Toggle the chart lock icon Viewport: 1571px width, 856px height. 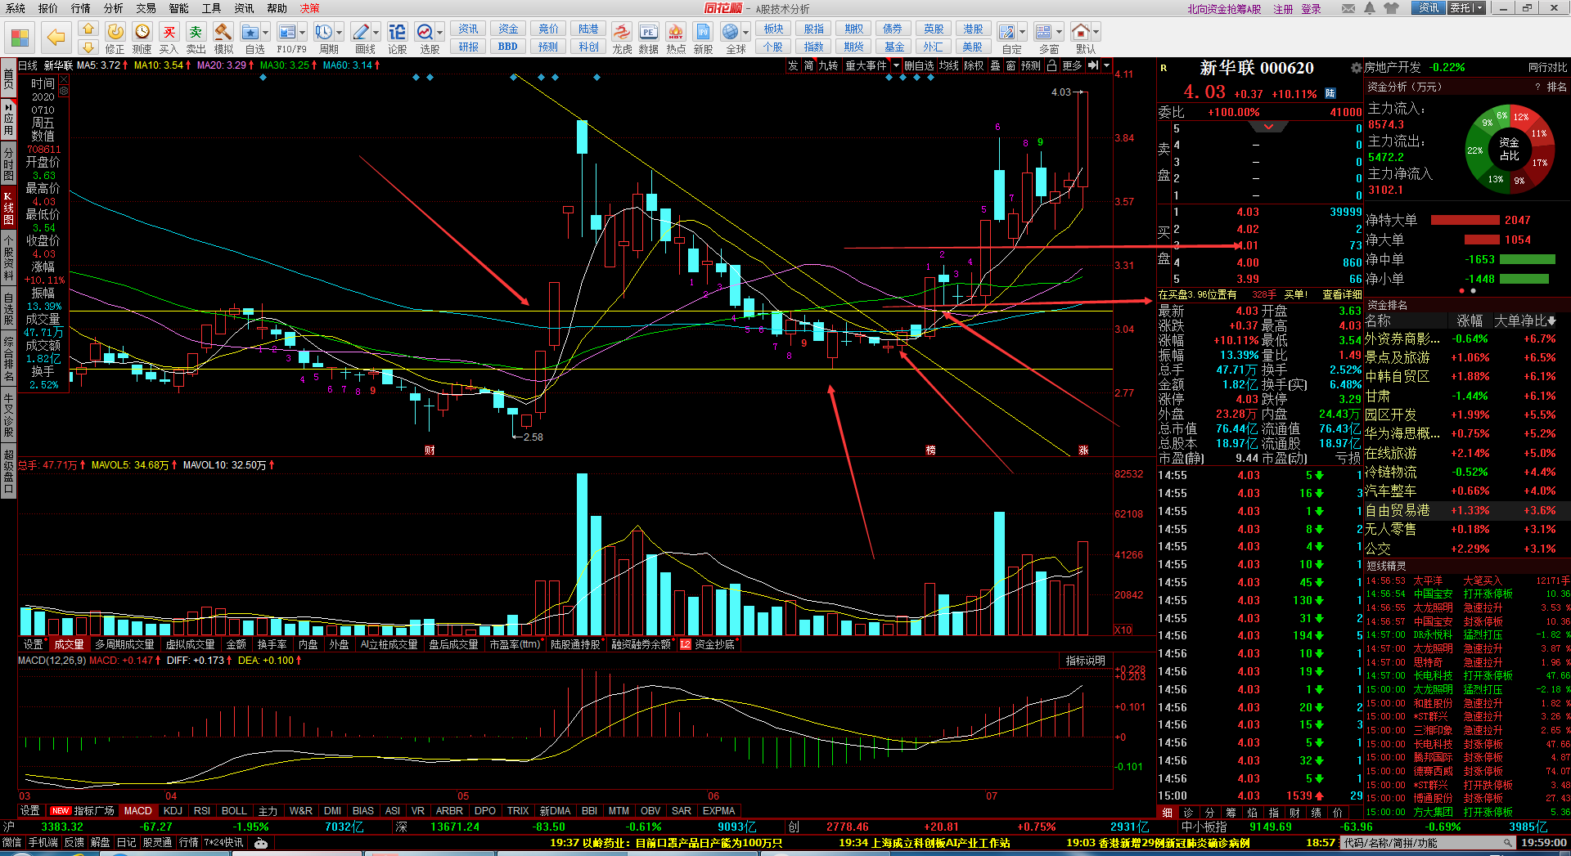(x=1052, y=65)
